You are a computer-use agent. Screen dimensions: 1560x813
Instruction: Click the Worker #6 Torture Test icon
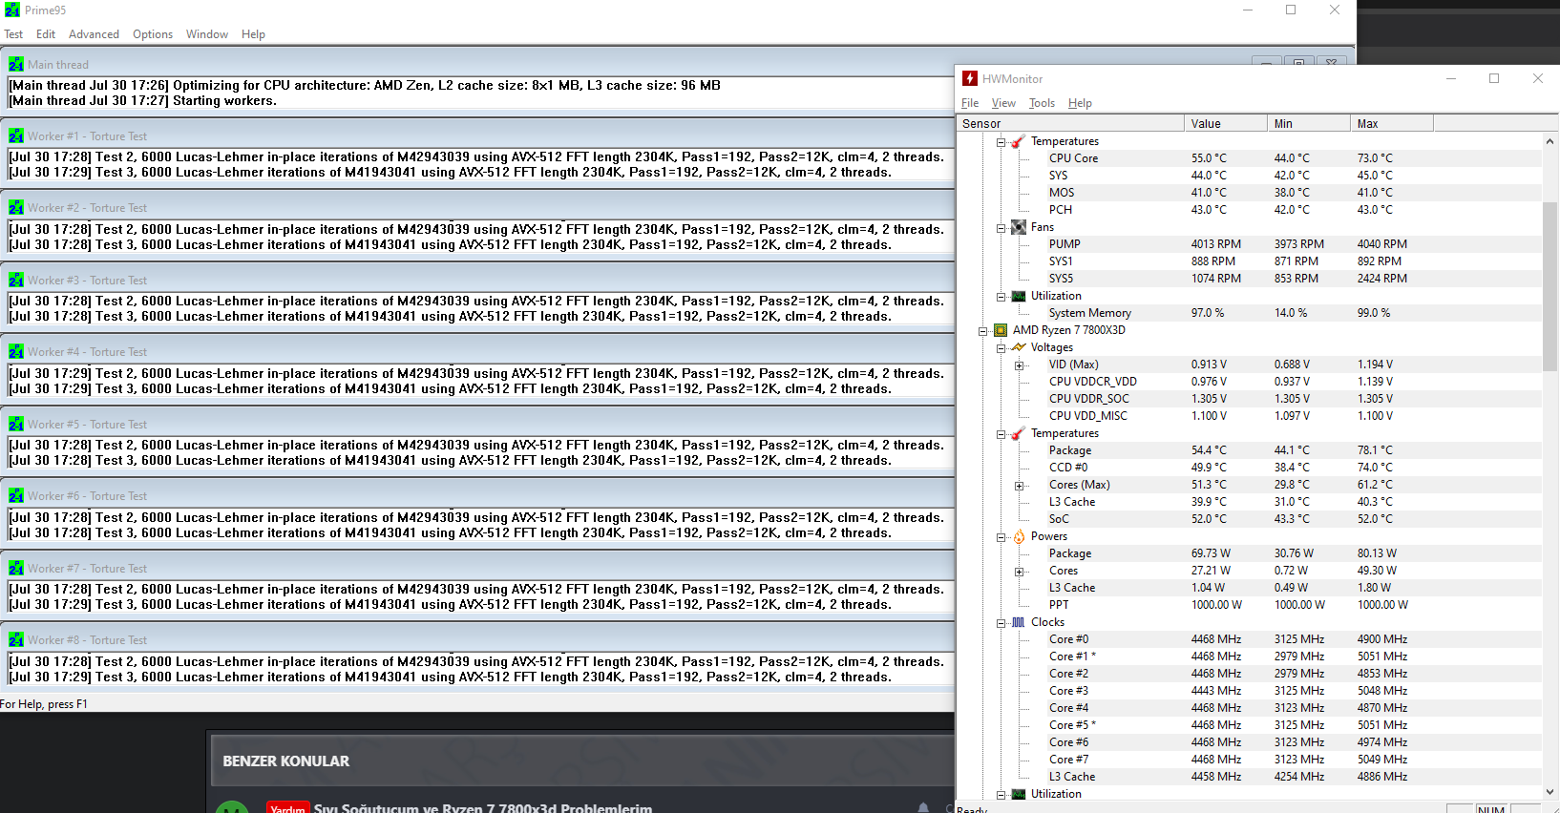(x=16, y=495)
